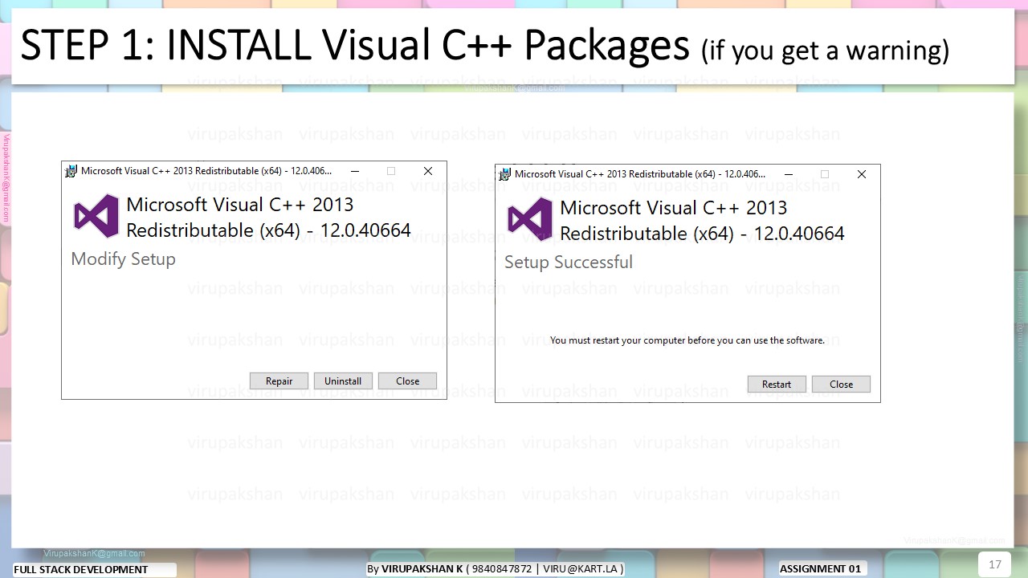
Task: Click Close button in Modify Setup dialog
Action: [x=407, y=381]
